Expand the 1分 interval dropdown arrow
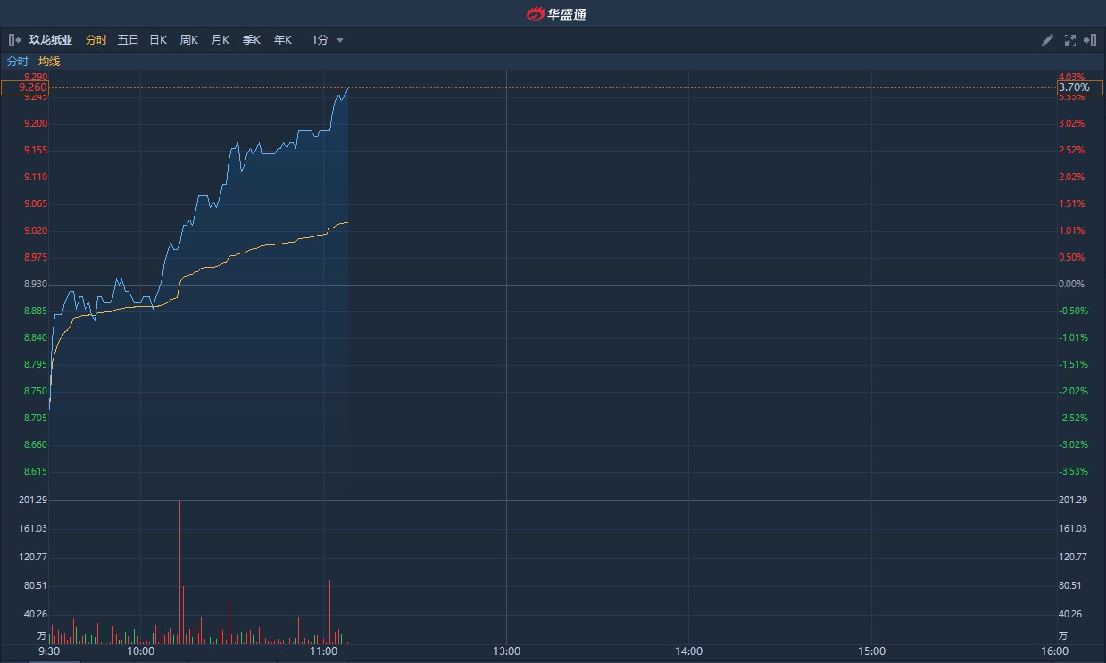 pyautogui.click(x=340, y=40)
